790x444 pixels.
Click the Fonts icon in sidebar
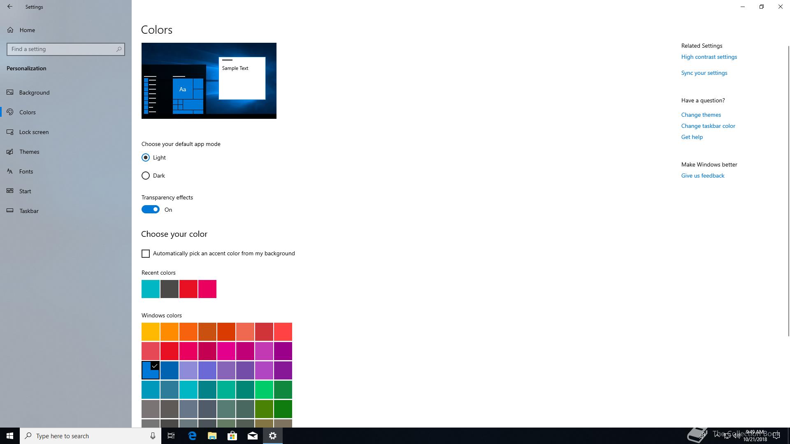(x=10, y=171)
